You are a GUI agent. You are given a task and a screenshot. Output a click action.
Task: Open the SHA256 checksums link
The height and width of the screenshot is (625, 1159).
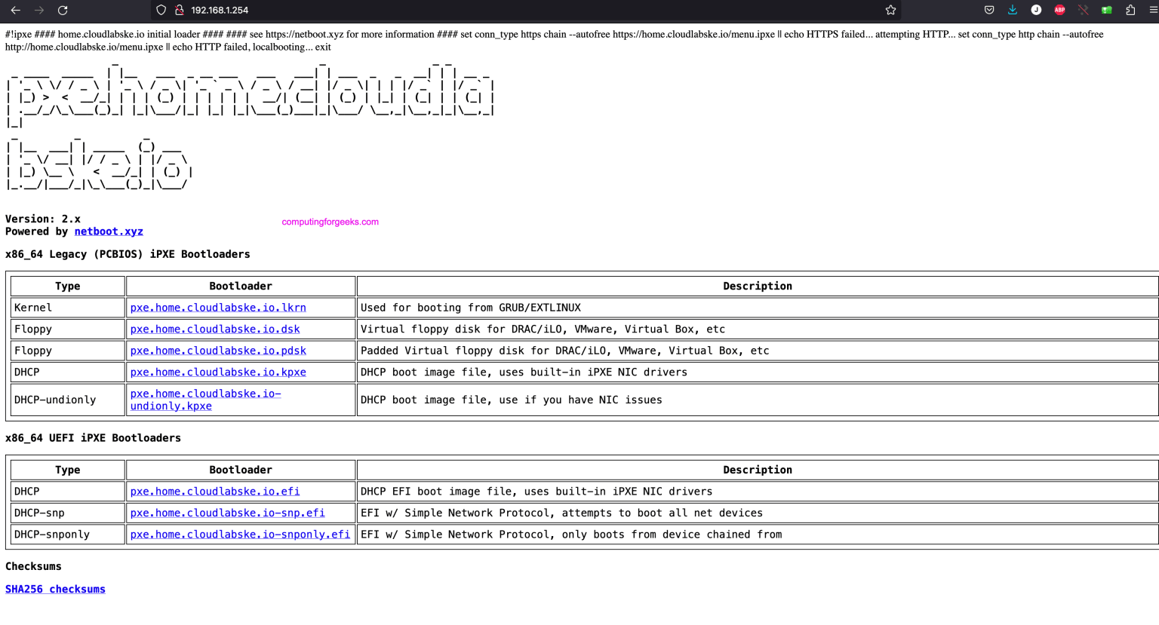[x=55, y=590]
